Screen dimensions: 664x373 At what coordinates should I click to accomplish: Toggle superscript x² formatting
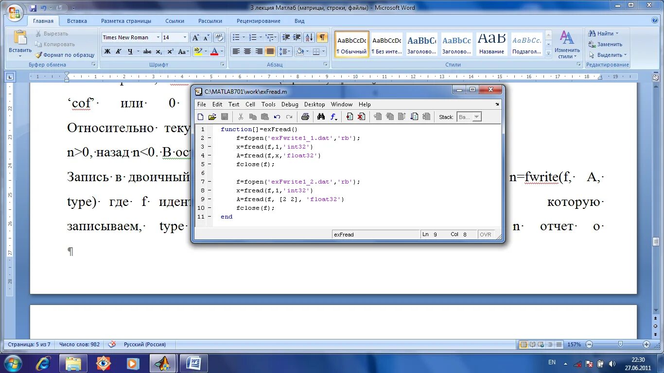[170, 51]
